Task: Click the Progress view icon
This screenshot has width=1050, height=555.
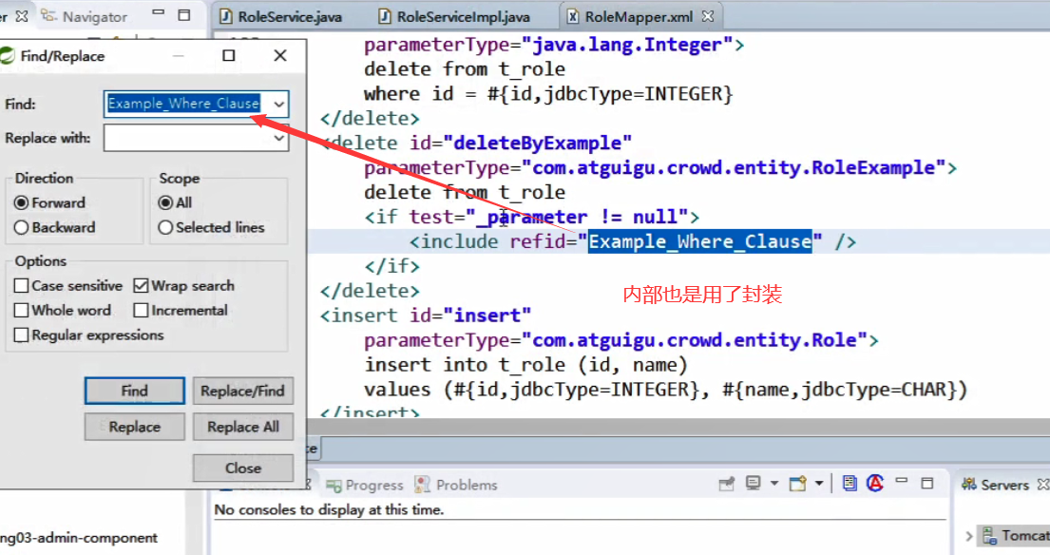Action: [x=334, y=486]
